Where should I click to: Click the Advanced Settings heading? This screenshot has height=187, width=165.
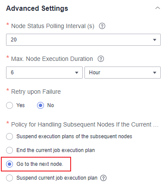[37, 8]
